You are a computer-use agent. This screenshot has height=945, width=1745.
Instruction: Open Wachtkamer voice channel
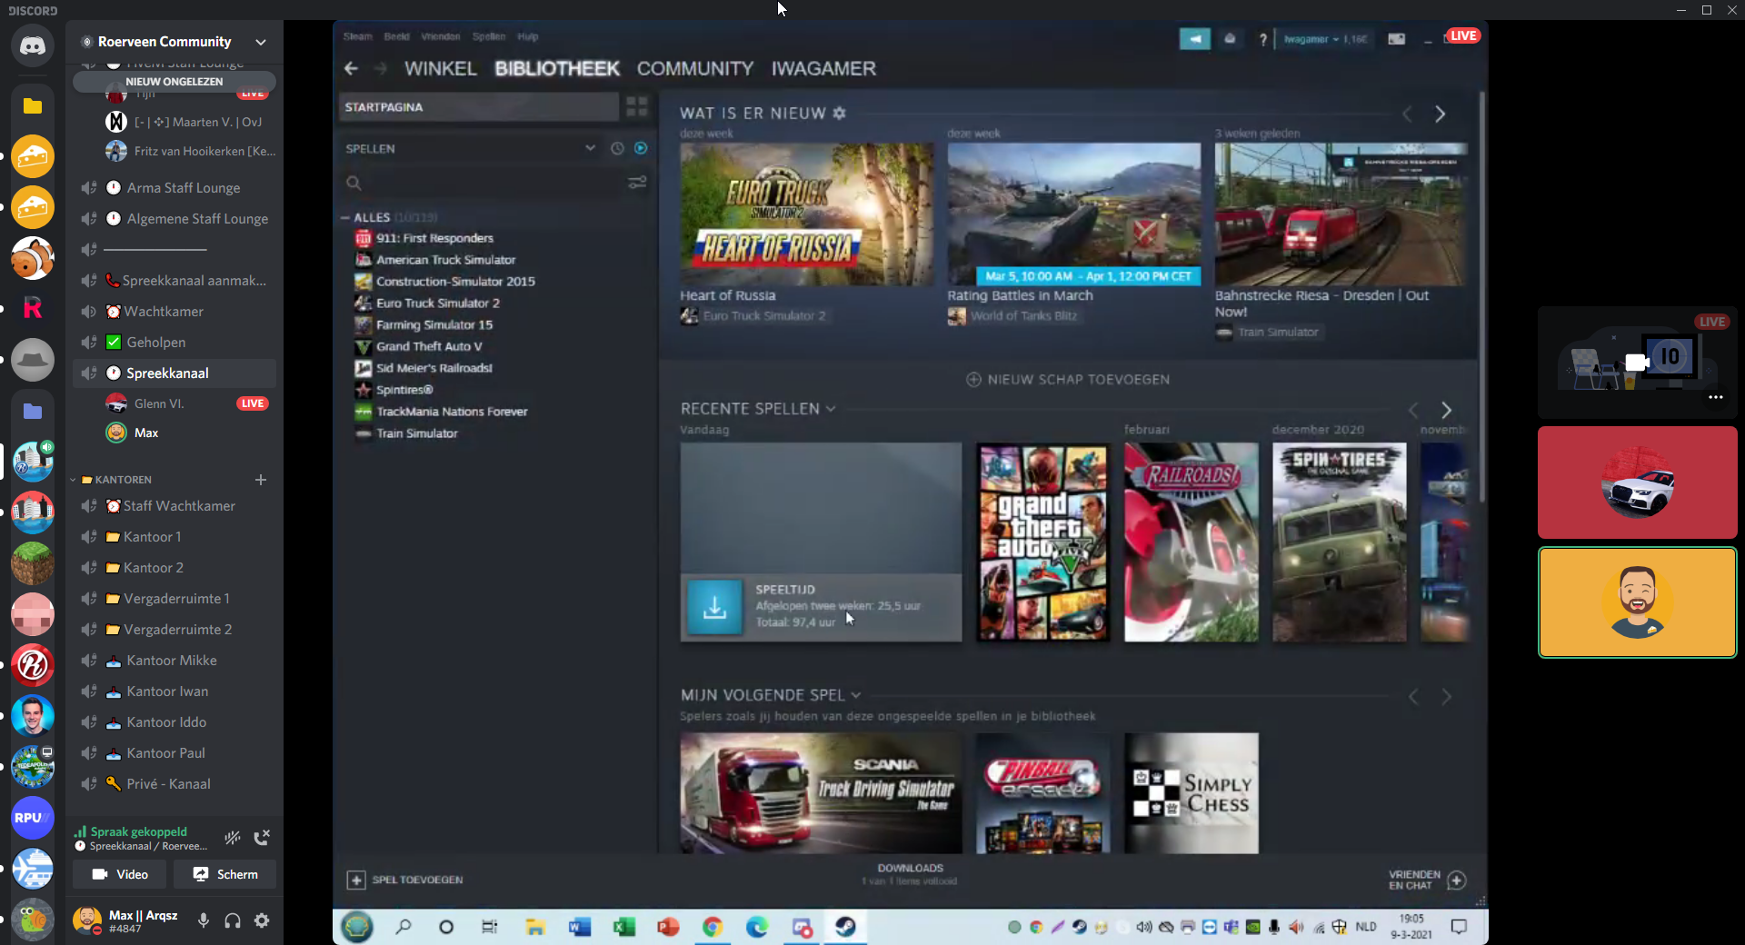click(164, 312)
